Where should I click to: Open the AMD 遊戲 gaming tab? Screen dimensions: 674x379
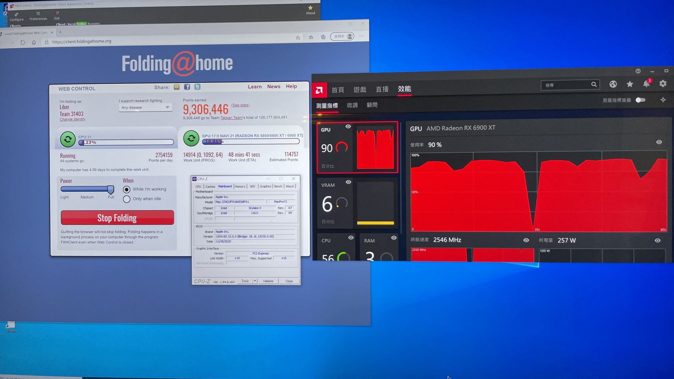[x=360, y=90]
